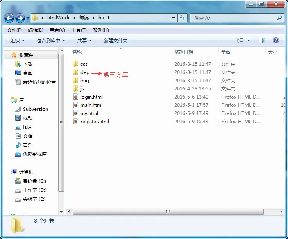Select 收藏夹 in navigation pane
Viewport: 288px width, 239px height.
[26, 55]
